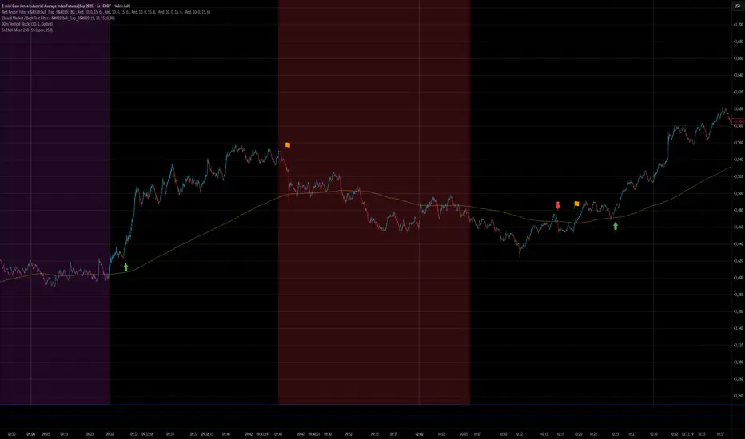Click the 10:30 time axis label
The width and height of the screenshot is (745, 439).
tap(654, 433)
